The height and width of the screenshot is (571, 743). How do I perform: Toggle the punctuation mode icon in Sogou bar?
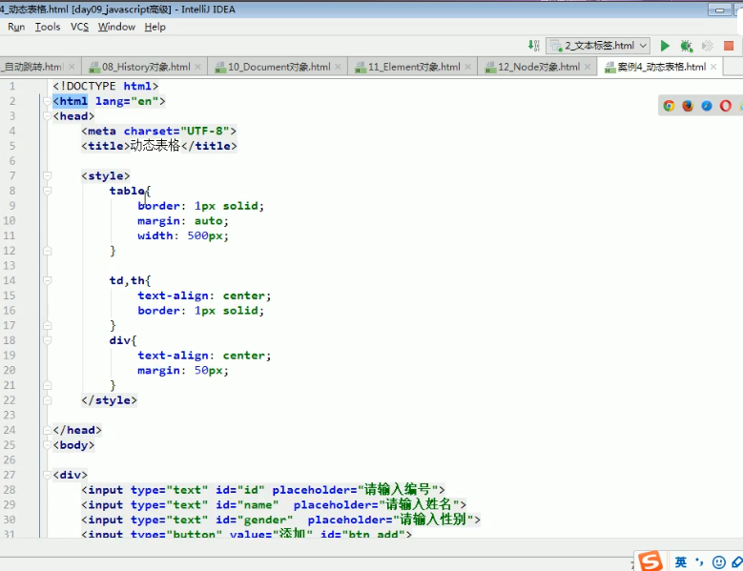tap(700, 562)
